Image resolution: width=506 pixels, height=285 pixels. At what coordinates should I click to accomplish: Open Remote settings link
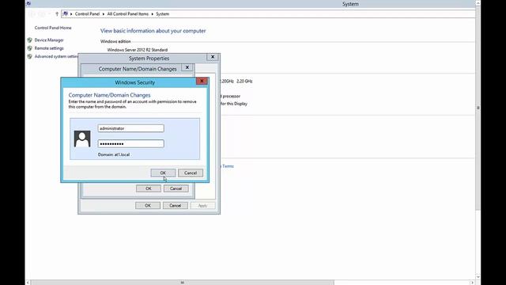click(49, 48)
